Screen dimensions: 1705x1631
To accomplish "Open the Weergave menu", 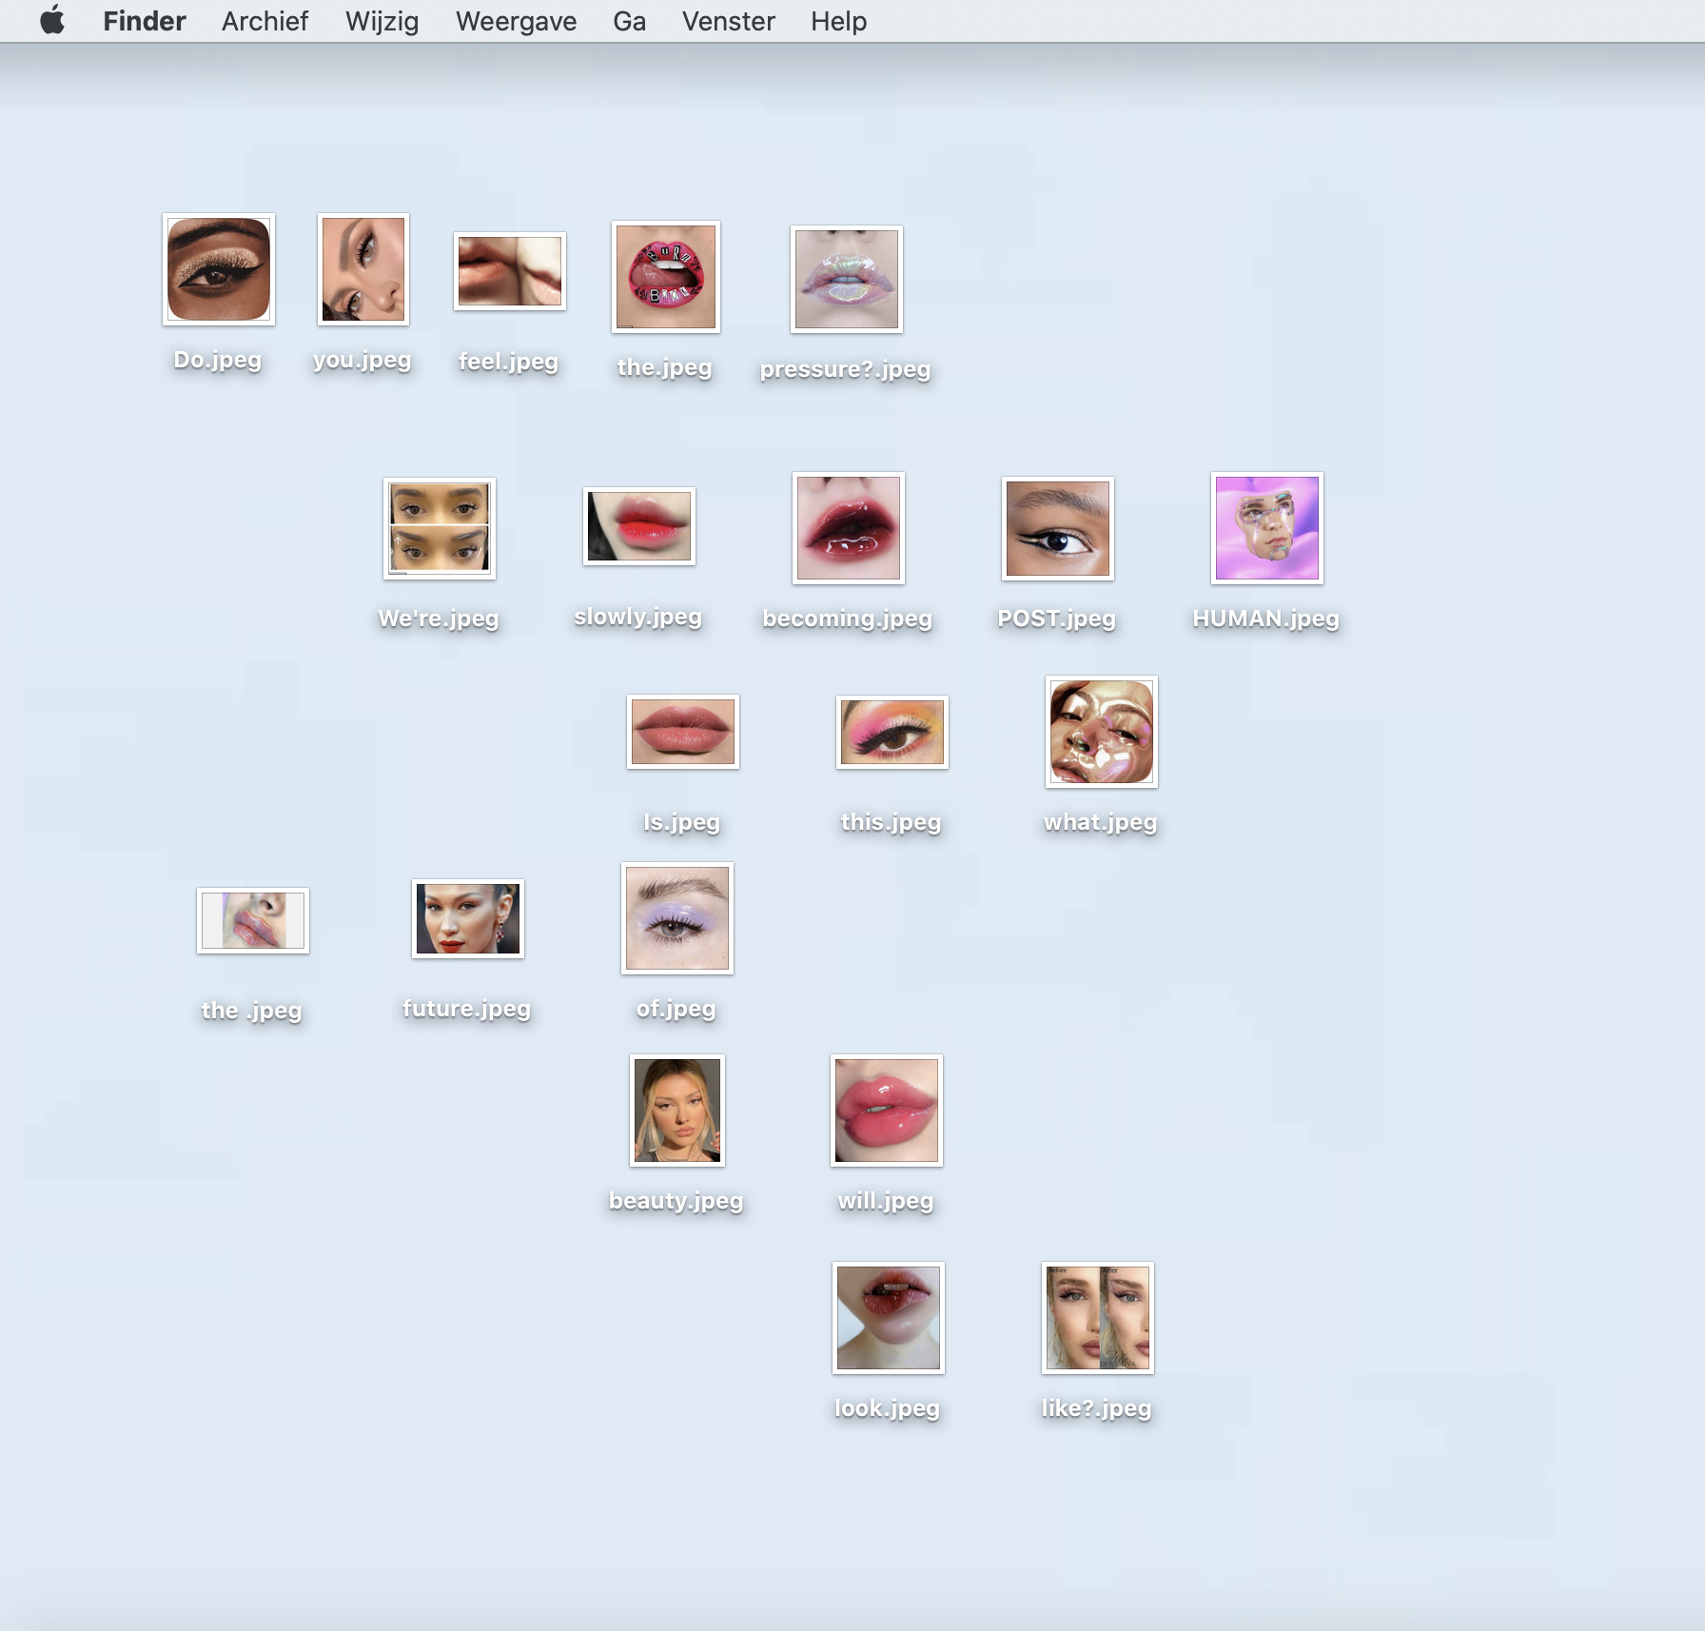I will 516,21.
